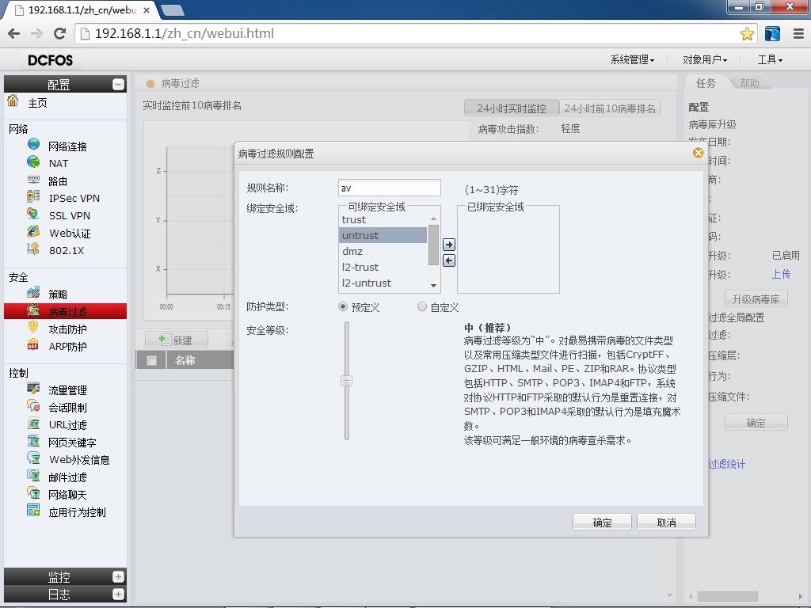811x608 pixels.
Task: Expand the 日志 panel
Action: point(119,594)
